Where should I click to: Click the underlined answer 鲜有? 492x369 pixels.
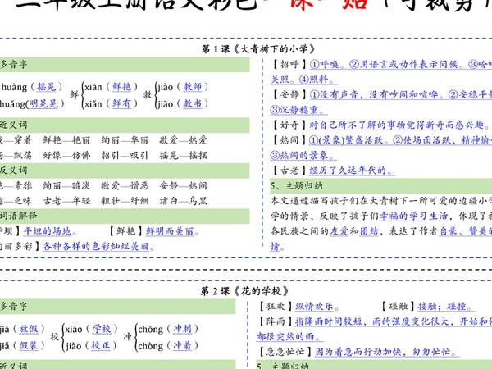121,103
